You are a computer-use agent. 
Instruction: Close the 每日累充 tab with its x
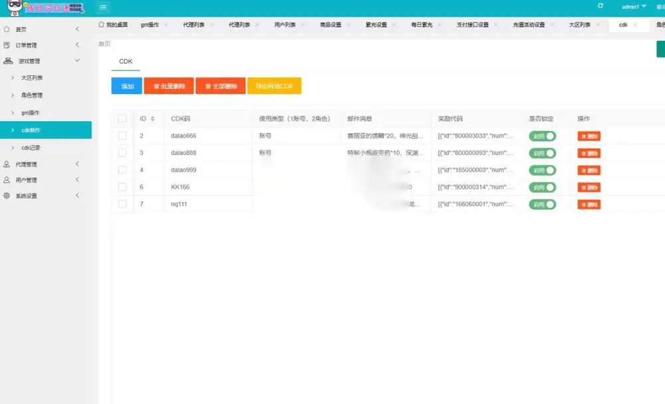(x=440, y=25)
